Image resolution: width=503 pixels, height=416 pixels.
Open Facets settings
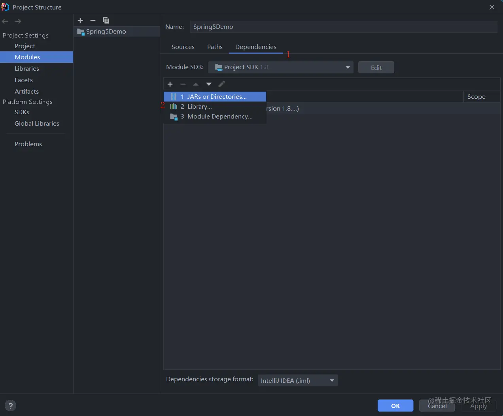[24, 80]
